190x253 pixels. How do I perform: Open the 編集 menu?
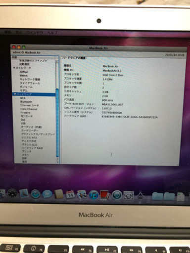[8, 32]
